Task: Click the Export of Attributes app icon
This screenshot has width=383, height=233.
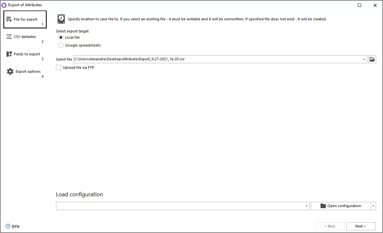Action: [x=4, y=5]
